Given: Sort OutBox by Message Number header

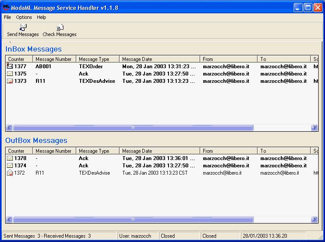Looking at the screenshot, I should 54,151.
